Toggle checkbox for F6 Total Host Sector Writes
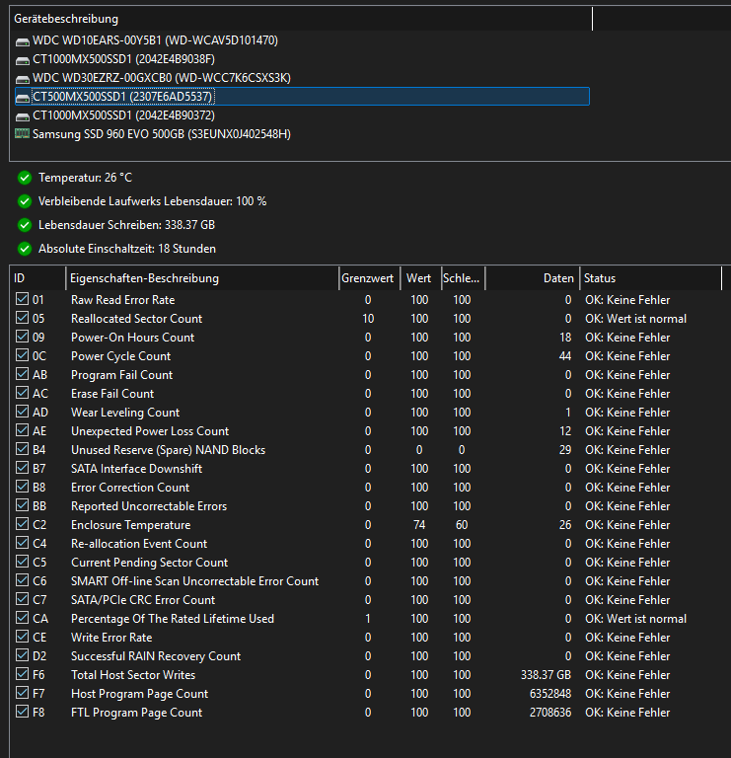This screenshot has height=758, width=731. coord(22,674)
